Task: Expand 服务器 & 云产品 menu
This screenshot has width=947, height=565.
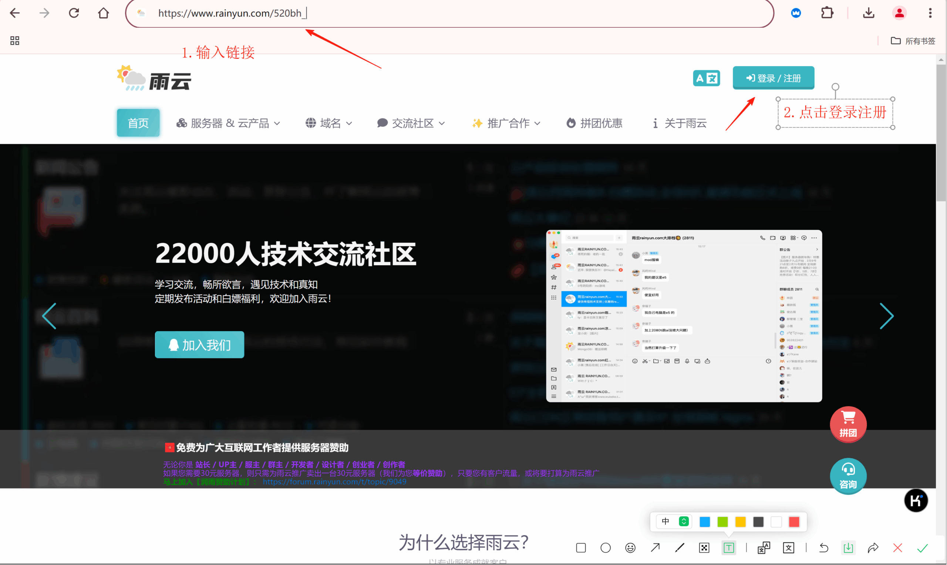Action: click(228, 123)
